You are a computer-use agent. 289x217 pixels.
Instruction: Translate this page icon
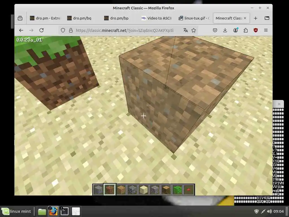coord(185,30)
